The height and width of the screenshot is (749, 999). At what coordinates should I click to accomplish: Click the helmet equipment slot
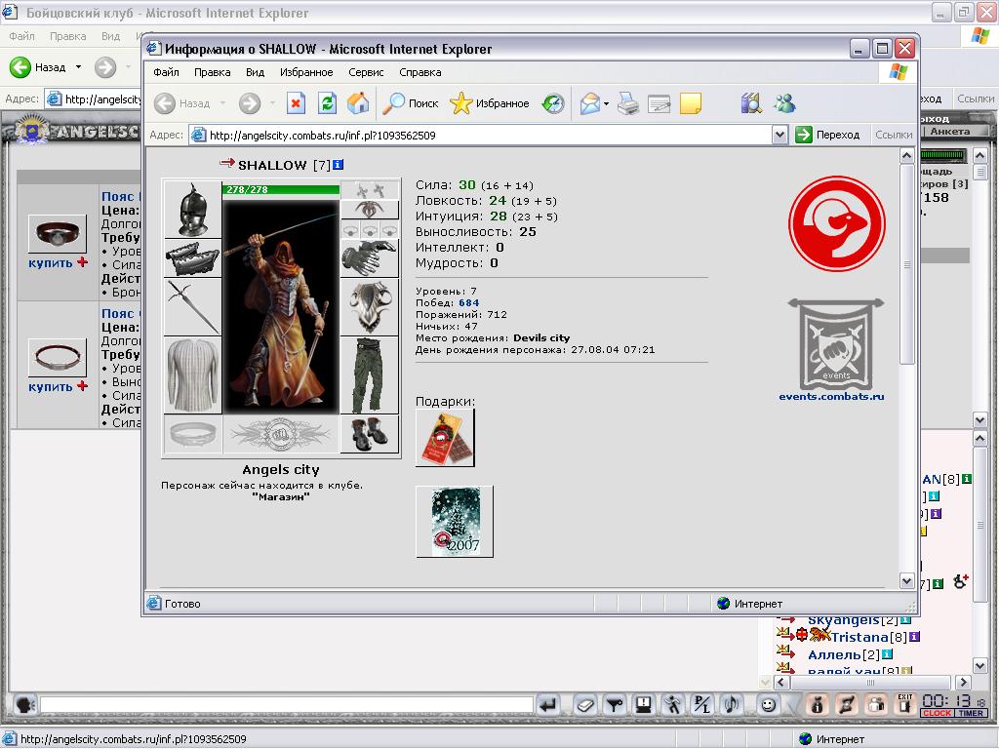tap(192, 210)
